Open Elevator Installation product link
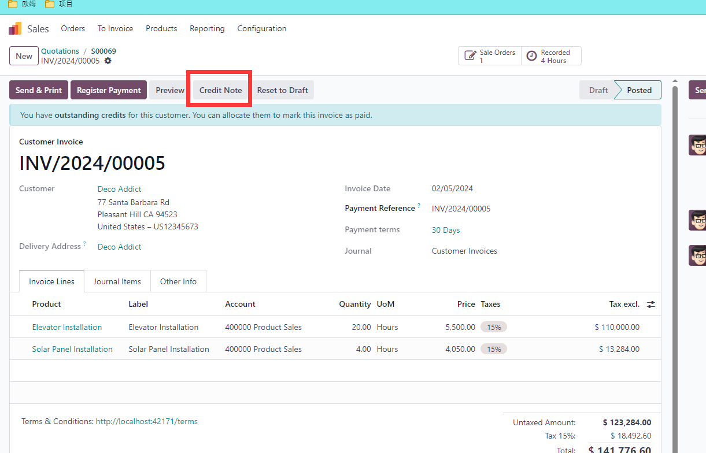706x453 pixels. point(67,327)
